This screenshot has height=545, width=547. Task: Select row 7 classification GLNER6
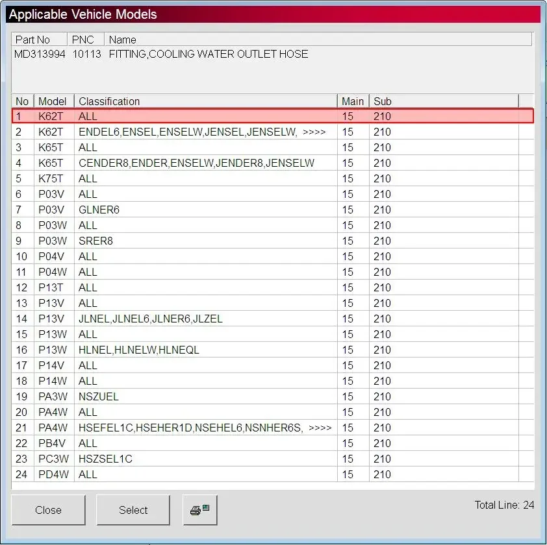coord(99,210)
